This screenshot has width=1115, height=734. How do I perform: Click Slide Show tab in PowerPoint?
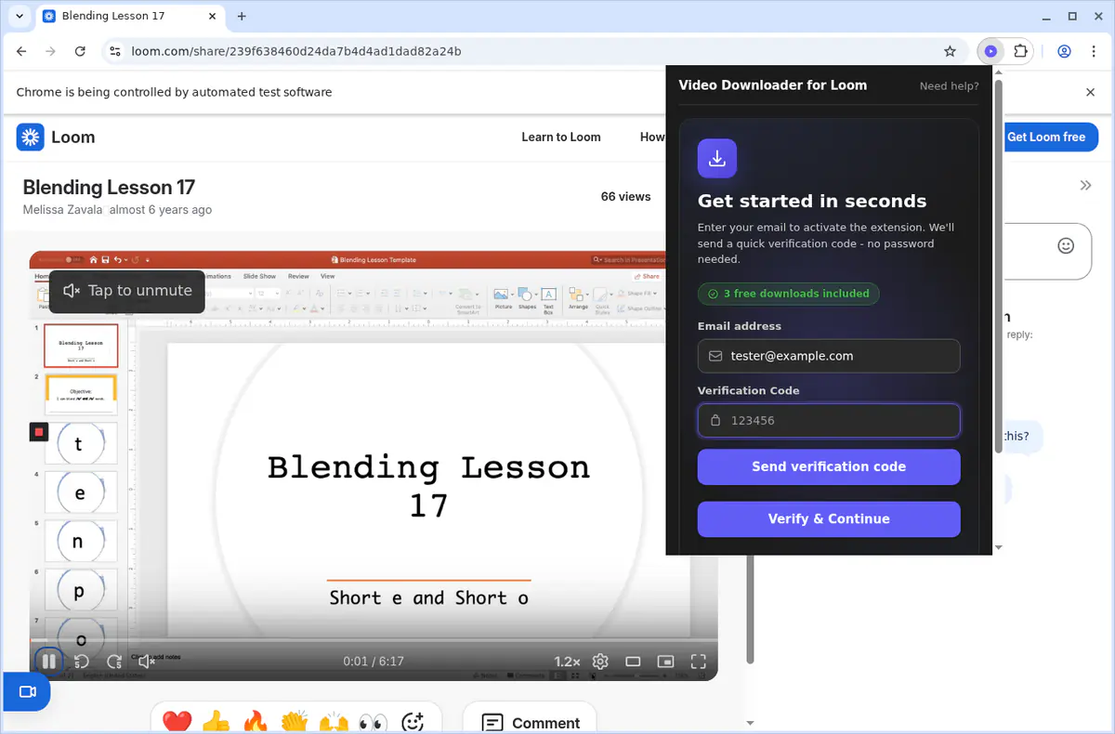[259, 276]
